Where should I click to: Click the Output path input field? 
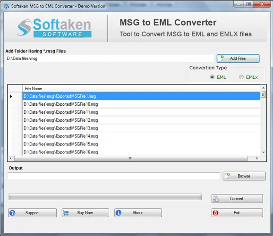pyautogui.click(x=114, y=176)
